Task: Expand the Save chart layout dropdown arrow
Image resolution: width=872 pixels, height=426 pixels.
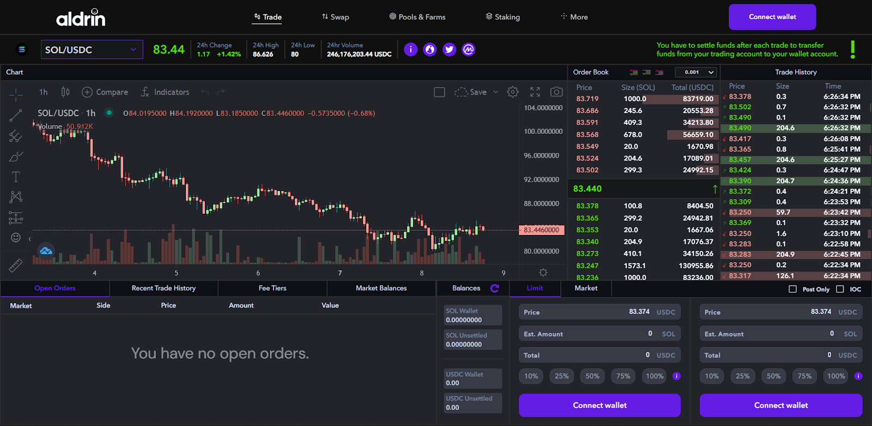Action: click(x=495, y=92)
